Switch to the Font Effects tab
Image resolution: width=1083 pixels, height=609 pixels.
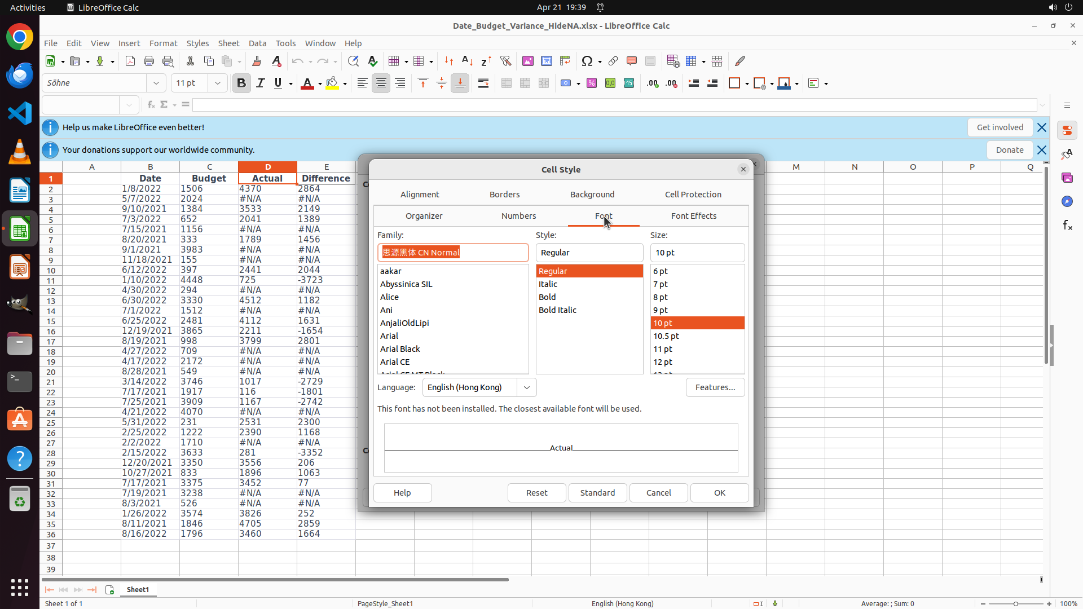tap(693, 216)
